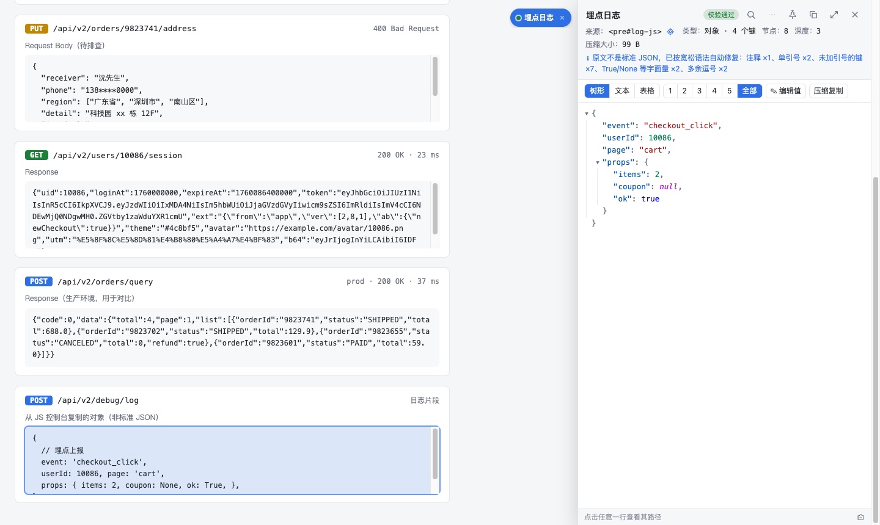Set expand depth to level 4

click(x=714, y=91)
